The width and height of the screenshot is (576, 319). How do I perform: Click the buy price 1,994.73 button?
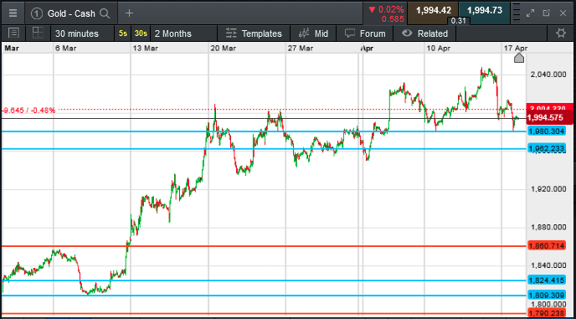click(x=485, y=11)
